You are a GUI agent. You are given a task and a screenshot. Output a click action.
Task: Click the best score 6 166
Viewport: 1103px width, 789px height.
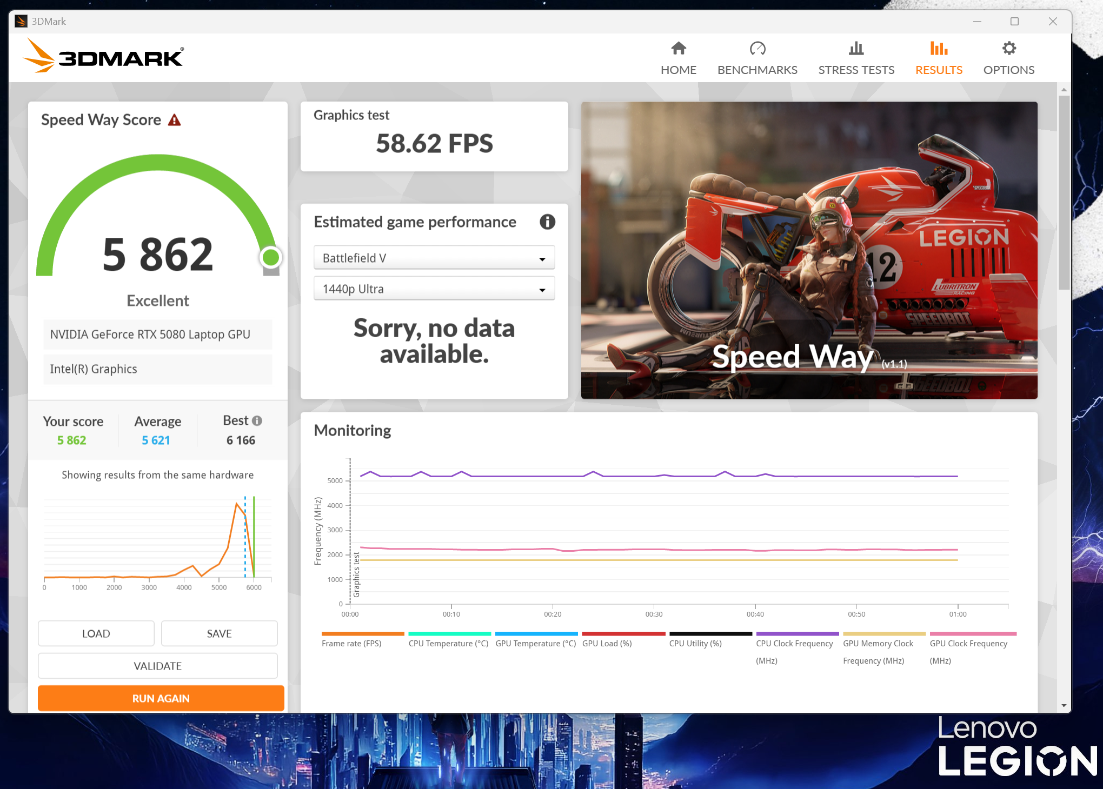pyautogui.click(x=241, y=440)
